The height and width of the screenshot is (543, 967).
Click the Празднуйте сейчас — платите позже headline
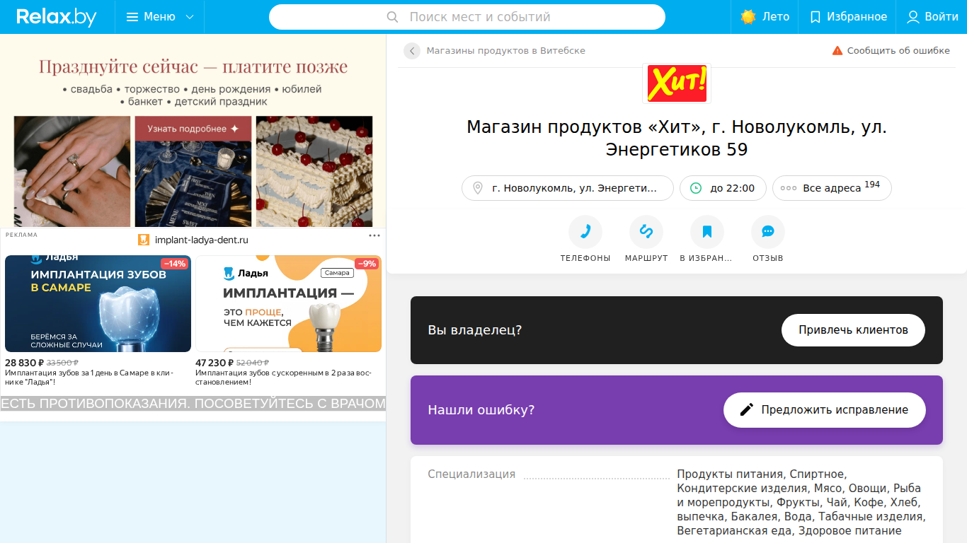click(193, 67)
